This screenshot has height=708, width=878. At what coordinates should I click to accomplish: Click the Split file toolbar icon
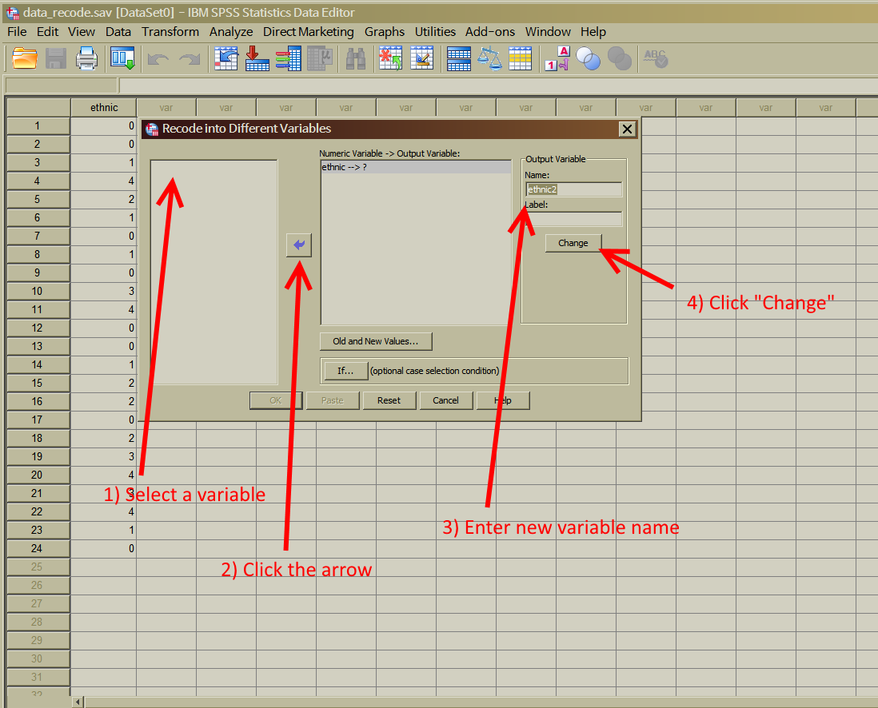pos(459,58)
